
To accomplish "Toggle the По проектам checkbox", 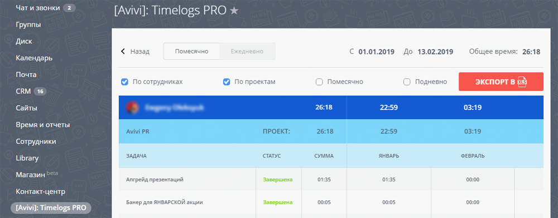I will click(227, 82).
